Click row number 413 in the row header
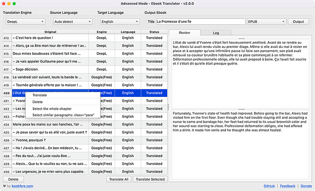Image resolution: width=315 pixels, height=191 pixels. pyautogui.click(x=7, y=38)
